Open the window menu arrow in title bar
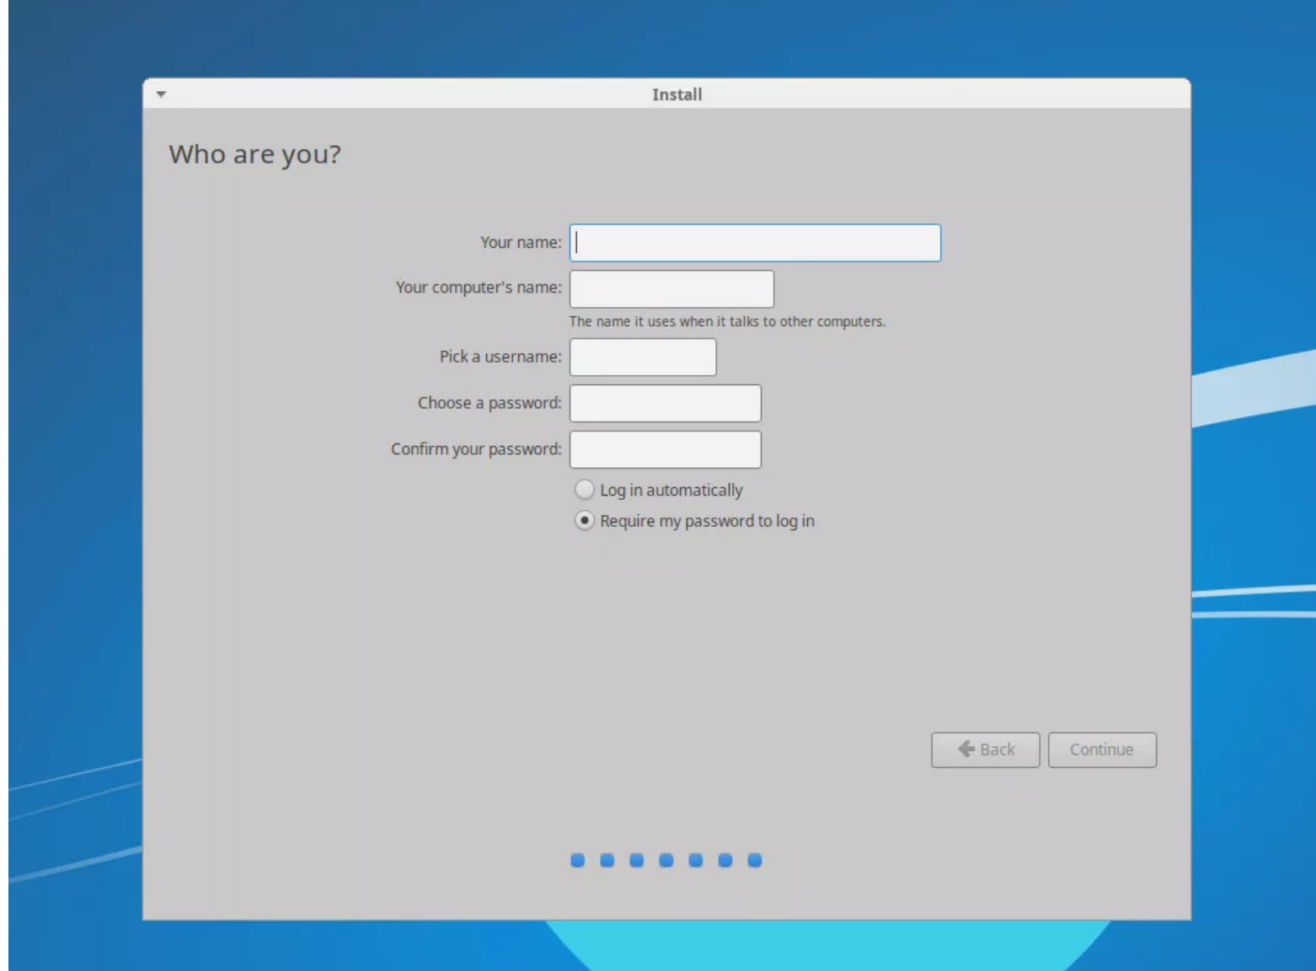 [x=161, y=94]
